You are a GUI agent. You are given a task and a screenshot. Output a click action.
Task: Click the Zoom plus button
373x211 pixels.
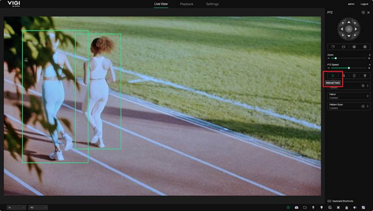369,58
